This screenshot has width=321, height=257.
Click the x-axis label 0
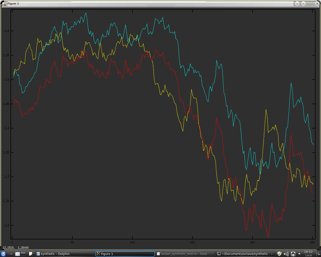click(x=12, y=242)
